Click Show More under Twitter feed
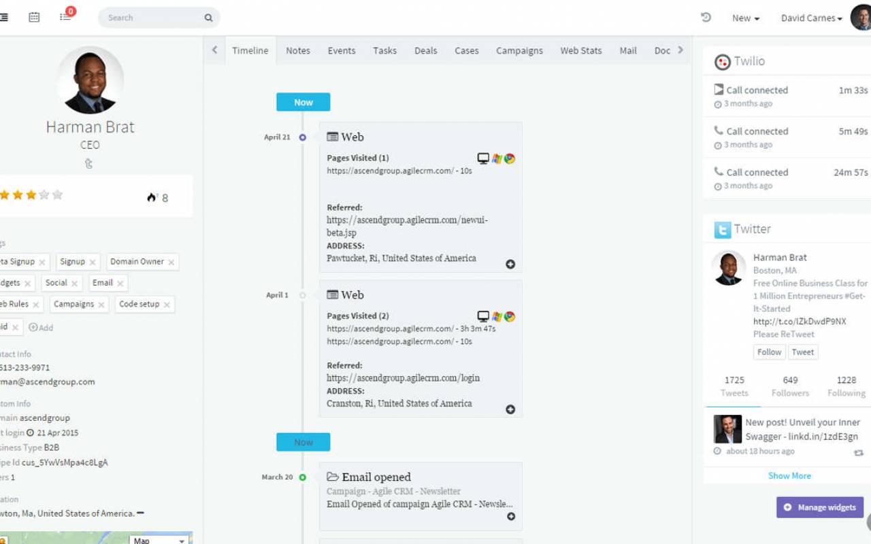The image size is (871, 544). 789,475
